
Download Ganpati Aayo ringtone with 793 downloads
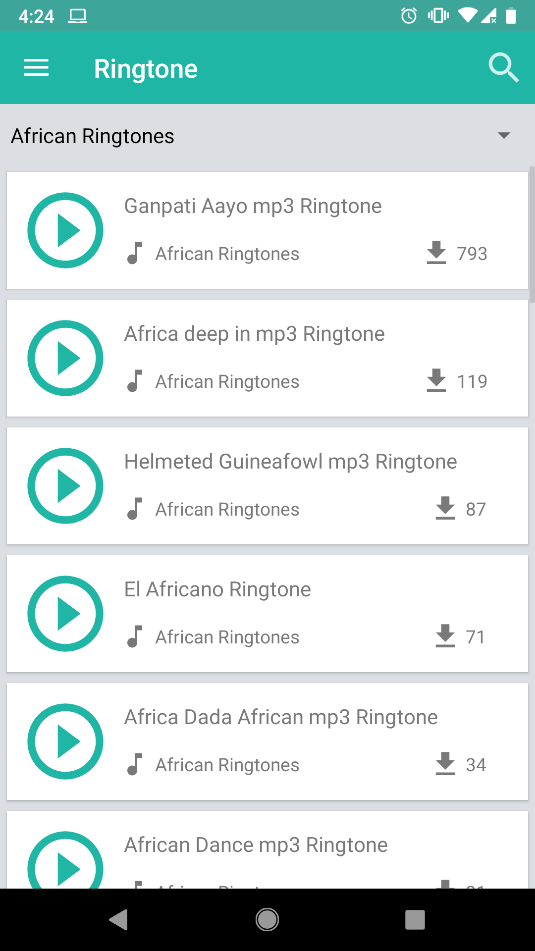pyautogui.click(x=436, y=253)
